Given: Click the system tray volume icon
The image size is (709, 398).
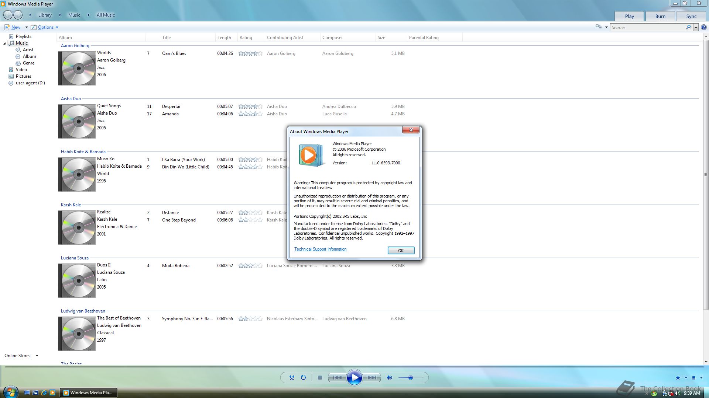Looking at the screenshot, I should tap(678, 393).
